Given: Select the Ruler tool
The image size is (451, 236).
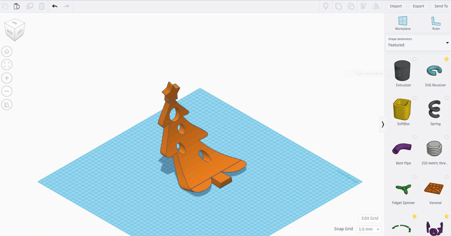Looking at the screenshot, I should pos(436,23).
